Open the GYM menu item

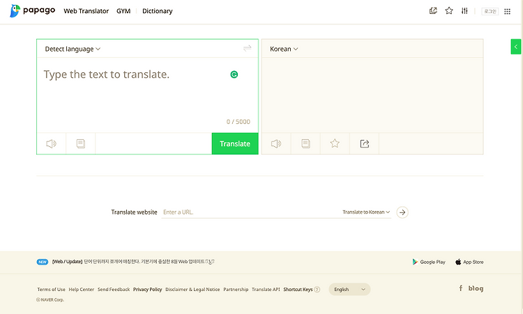click(123, 11)
